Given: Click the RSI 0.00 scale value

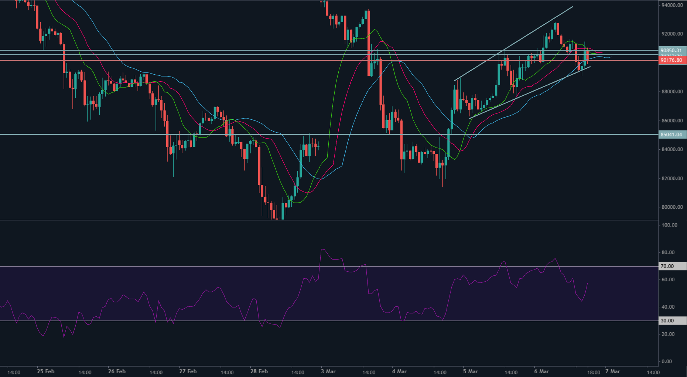Looking at the screenshot, I should [667, 361].
